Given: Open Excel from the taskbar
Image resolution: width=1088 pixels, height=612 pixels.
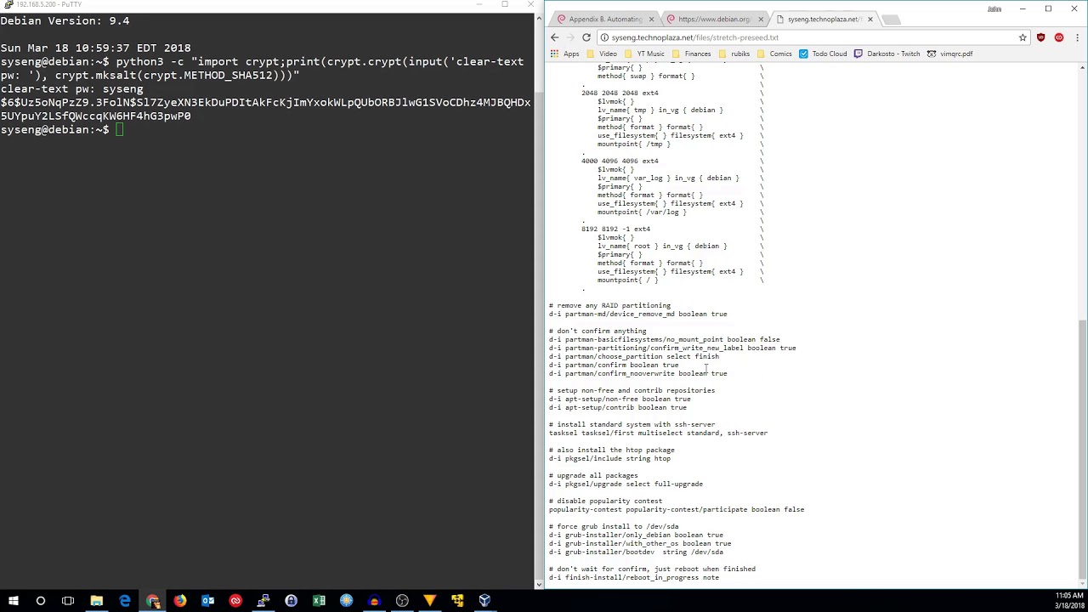Looking at the screenshot, I should (x=319, y=601).
